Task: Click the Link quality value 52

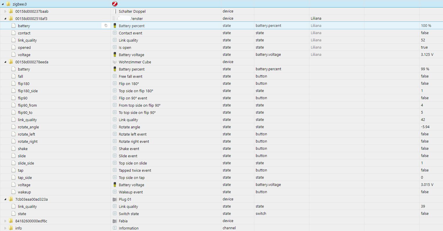Action: tap(423, 40)
